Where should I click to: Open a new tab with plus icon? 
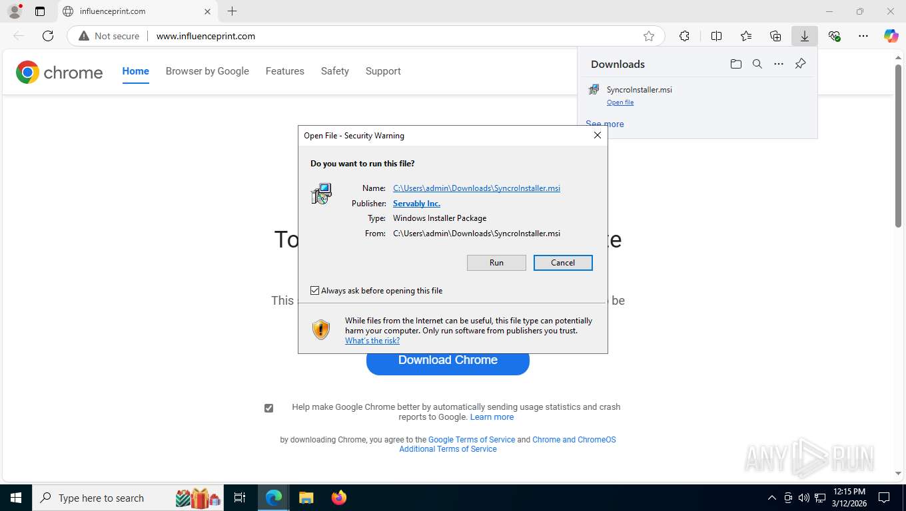click(x=232, y=11)
